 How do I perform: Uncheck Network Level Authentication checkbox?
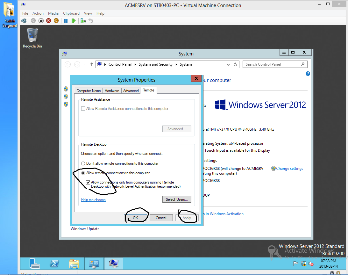(88, 182)
